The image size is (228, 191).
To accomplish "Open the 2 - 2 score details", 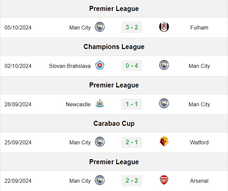I will pos(132,181).
